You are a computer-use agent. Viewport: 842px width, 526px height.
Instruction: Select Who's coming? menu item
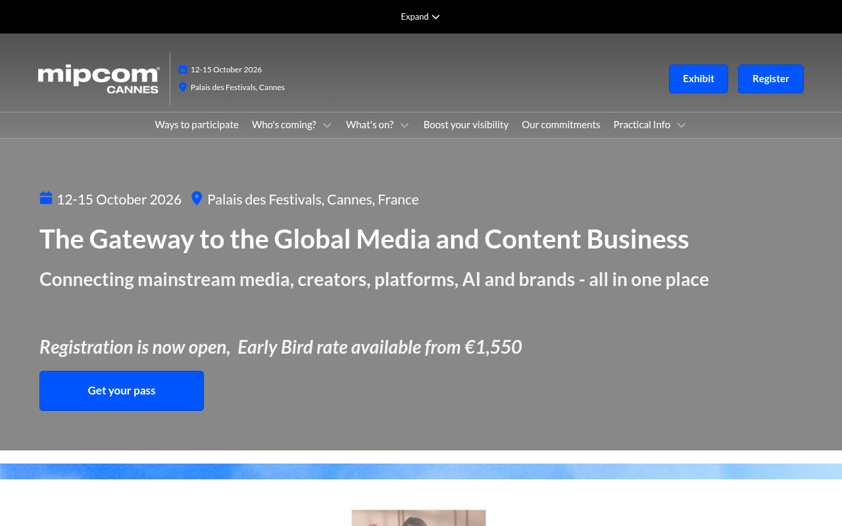tap(284, 125)
